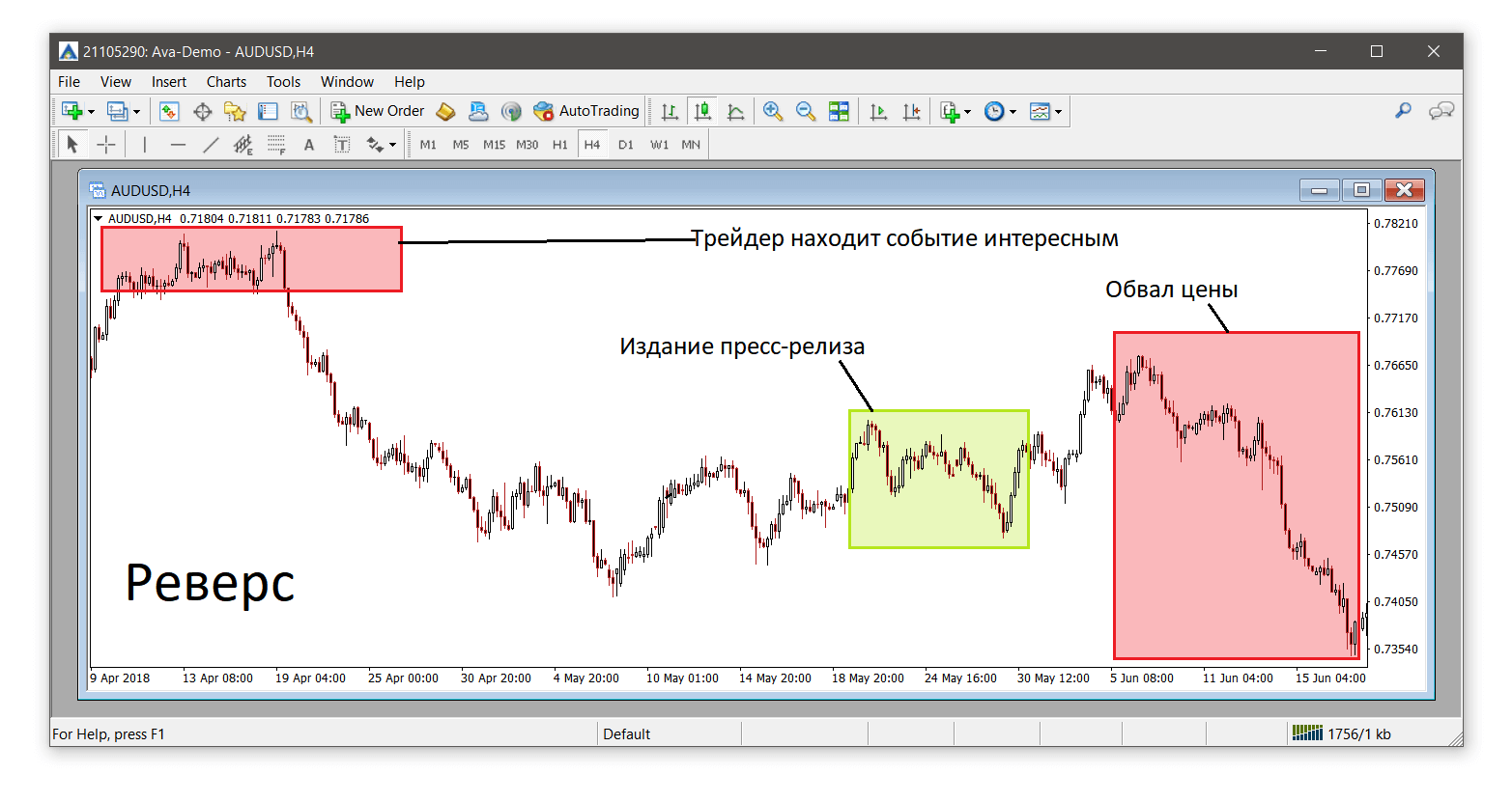
Task: Expand the Templates dropdown arrow
Action: pos(1059,112)
